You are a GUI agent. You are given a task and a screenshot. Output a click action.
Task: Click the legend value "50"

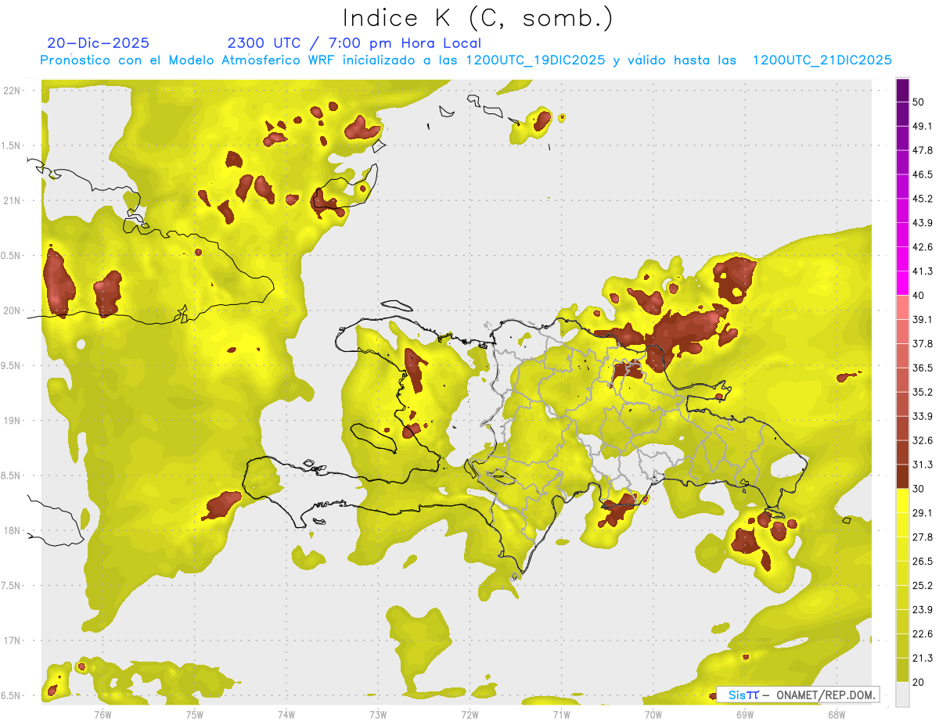click(919, 102)
